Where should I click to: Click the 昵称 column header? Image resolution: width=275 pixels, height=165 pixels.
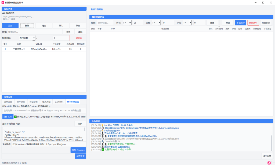tap(19, 44)
